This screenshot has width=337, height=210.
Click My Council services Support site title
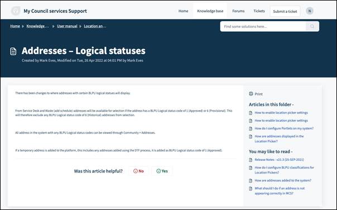click(x=55, y=11)
